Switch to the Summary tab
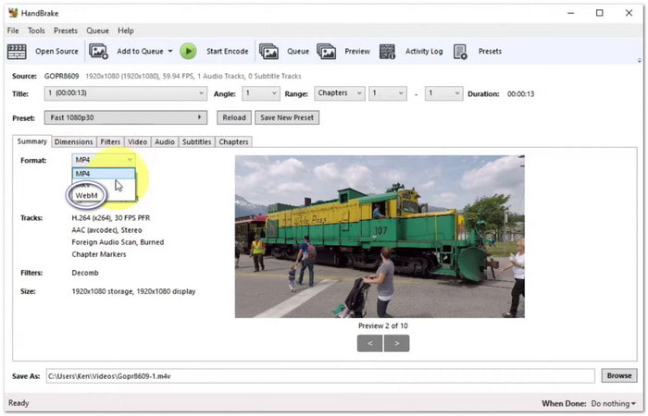 (x=31, y=141)
